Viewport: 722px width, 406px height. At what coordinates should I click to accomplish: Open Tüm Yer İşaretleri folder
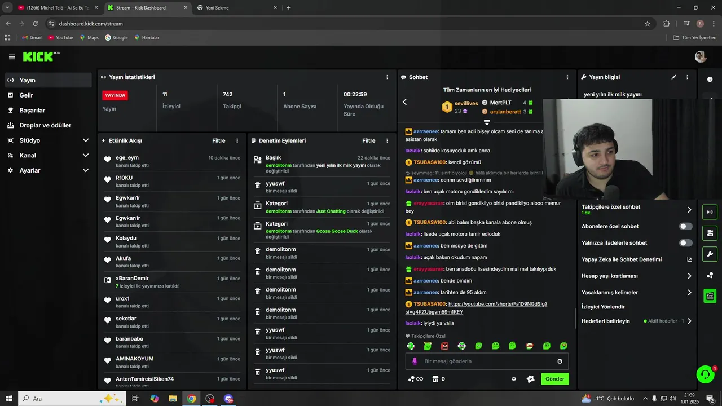tap(694, 37)
